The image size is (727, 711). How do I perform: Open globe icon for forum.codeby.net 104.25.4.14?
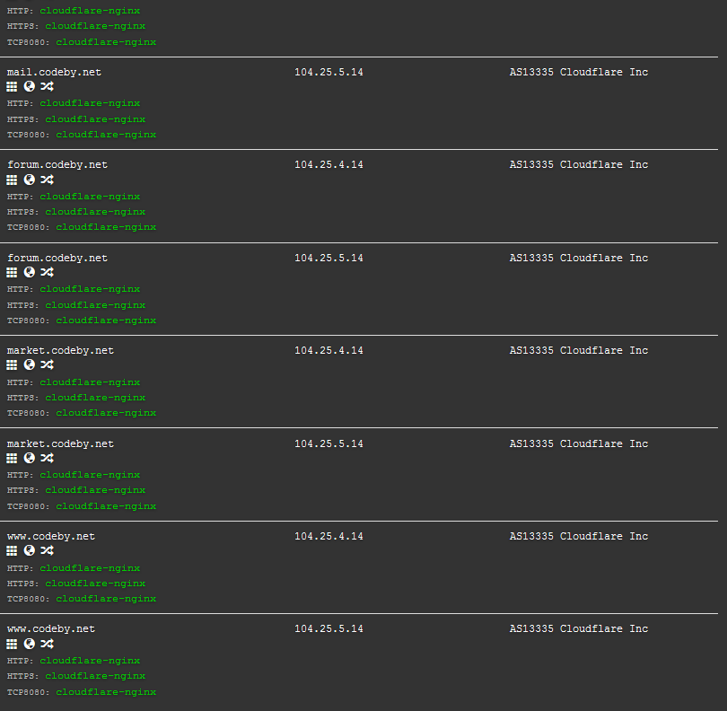tap(30, 180)
